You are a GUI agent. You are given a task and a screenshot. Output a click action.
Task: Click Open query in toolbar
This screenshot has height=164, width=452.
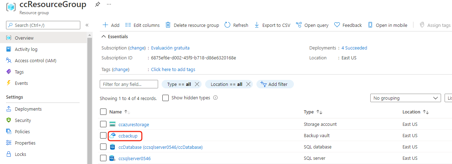[312, 25]
